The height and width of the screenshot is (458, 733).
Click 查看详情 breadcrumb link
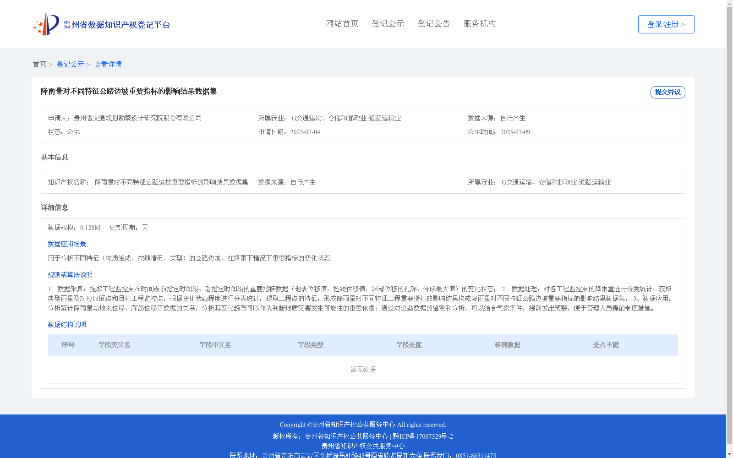click(x=108, y=65)
